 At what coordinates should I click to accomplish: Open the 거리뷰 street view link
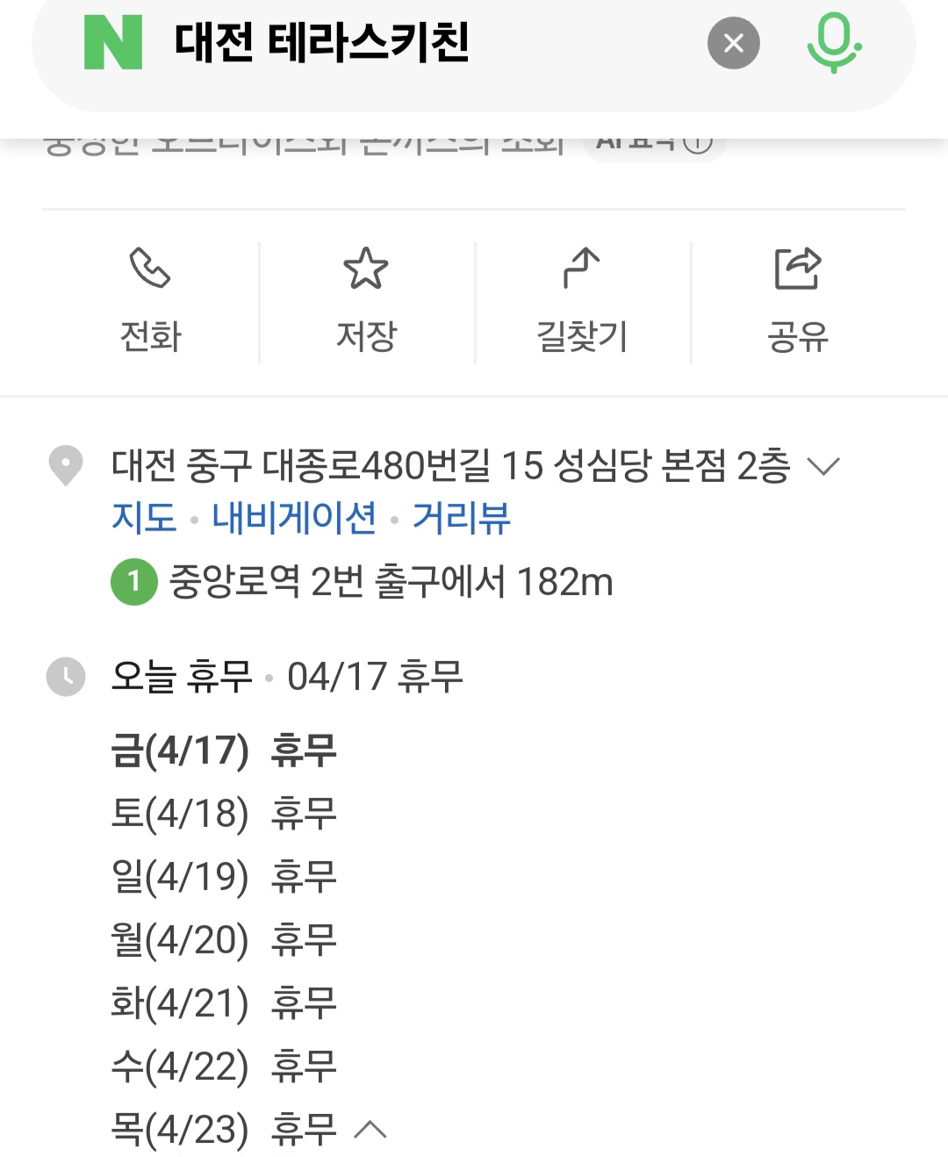tap(462, 518)
